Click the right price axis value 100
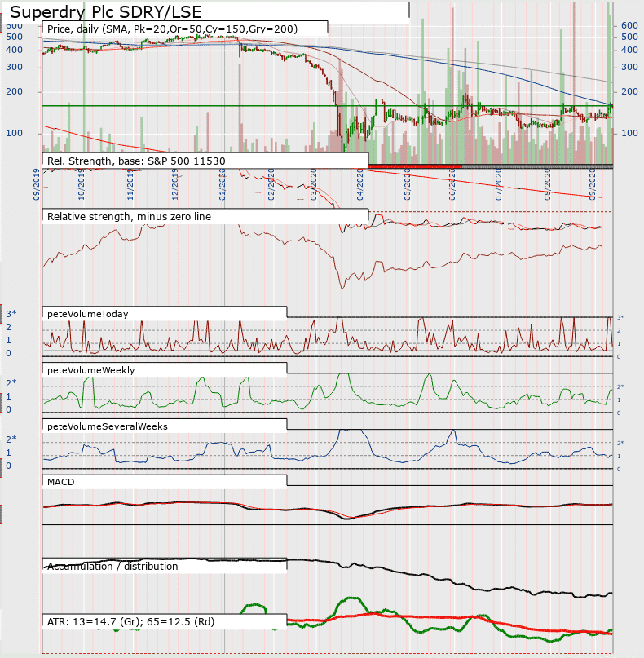 (629, 133)
